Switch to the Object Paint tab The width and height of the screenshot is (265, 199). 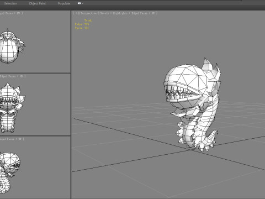pyautogui.click(x=38, y=3)
